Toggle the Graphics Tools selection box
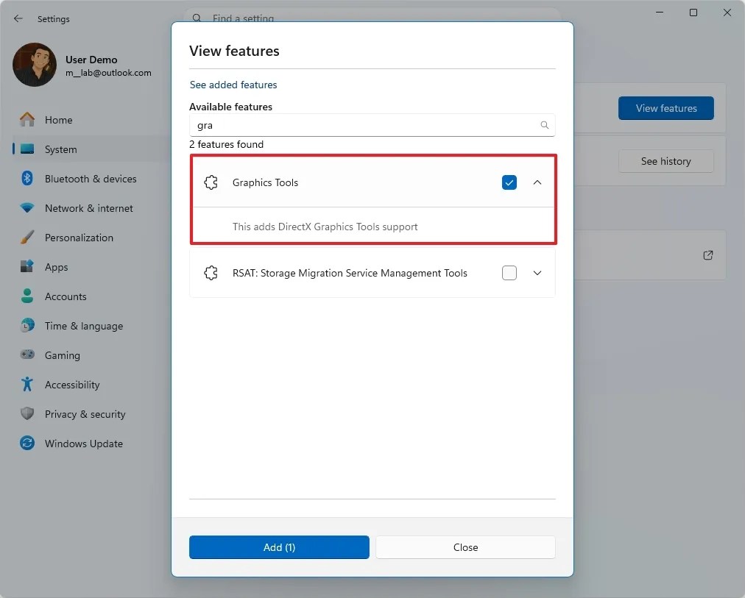Screen dimensions: 745x598 click(509, 182)
